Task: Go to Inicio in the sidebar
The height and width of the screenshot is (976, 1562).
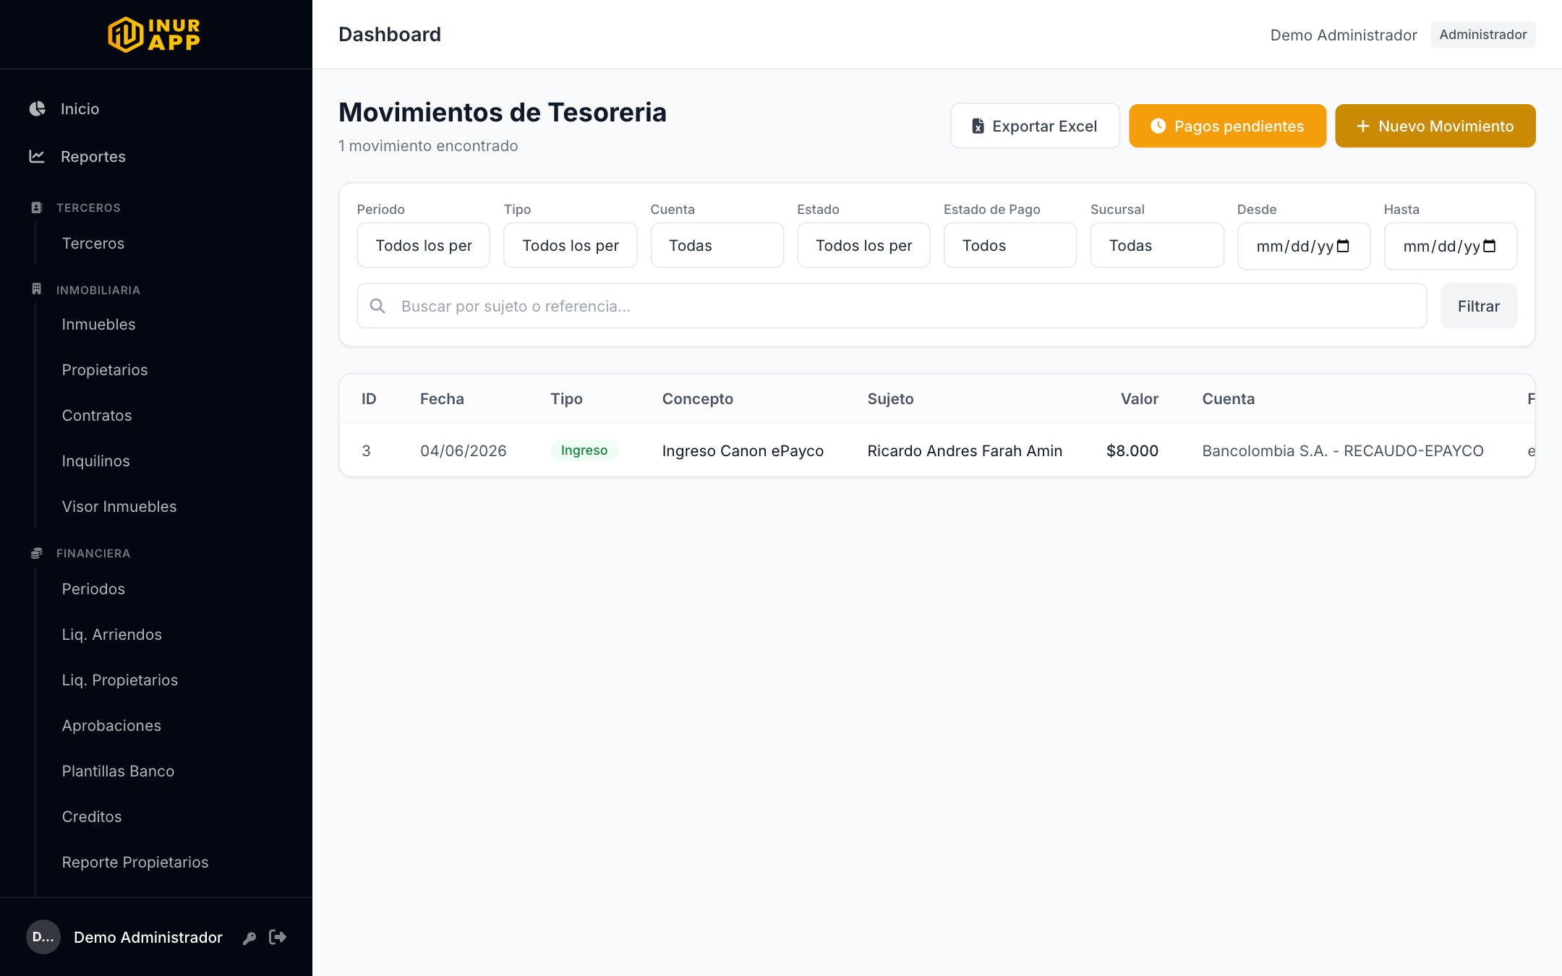Action: (x=80, y=108)
